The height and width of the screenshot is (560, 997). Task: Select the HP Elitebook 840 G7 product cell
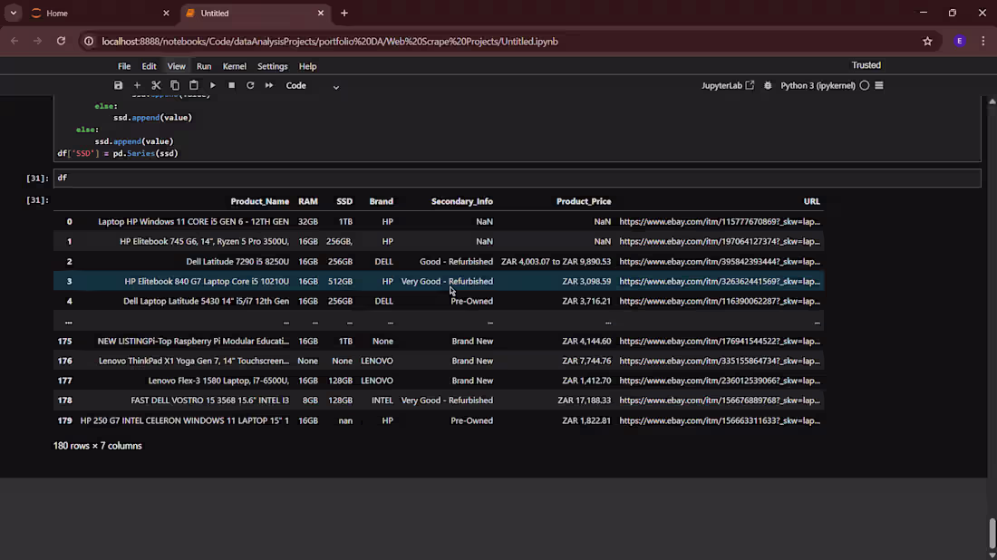pyautogui.click(x=207, y=281)
